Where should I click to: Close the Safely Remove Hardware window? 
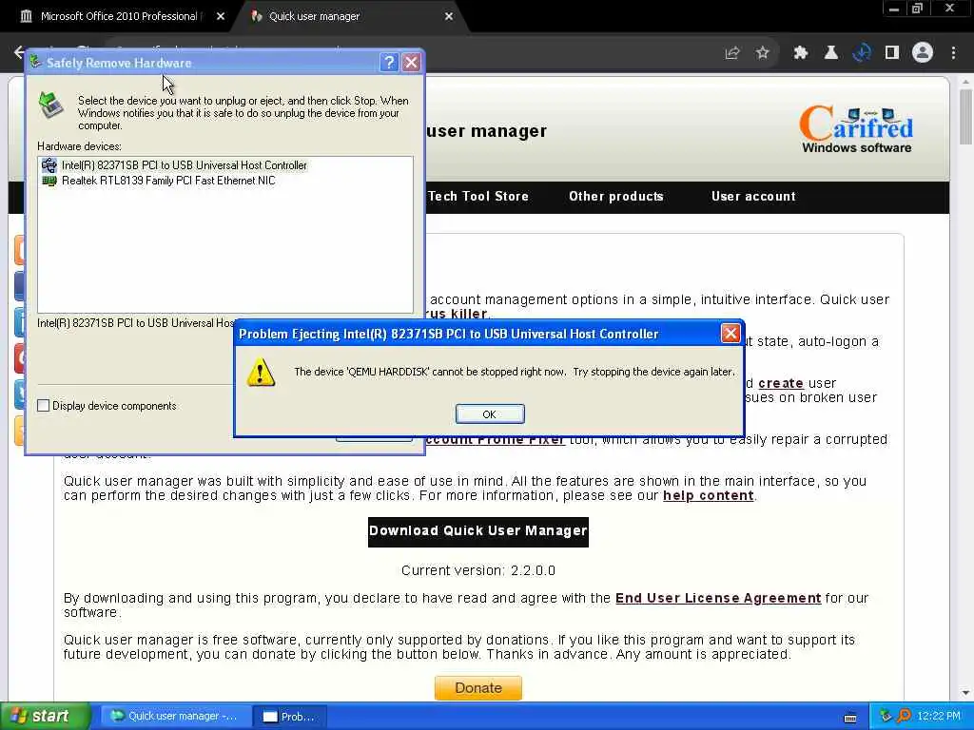pyautogui.click(x=411, y=62)
